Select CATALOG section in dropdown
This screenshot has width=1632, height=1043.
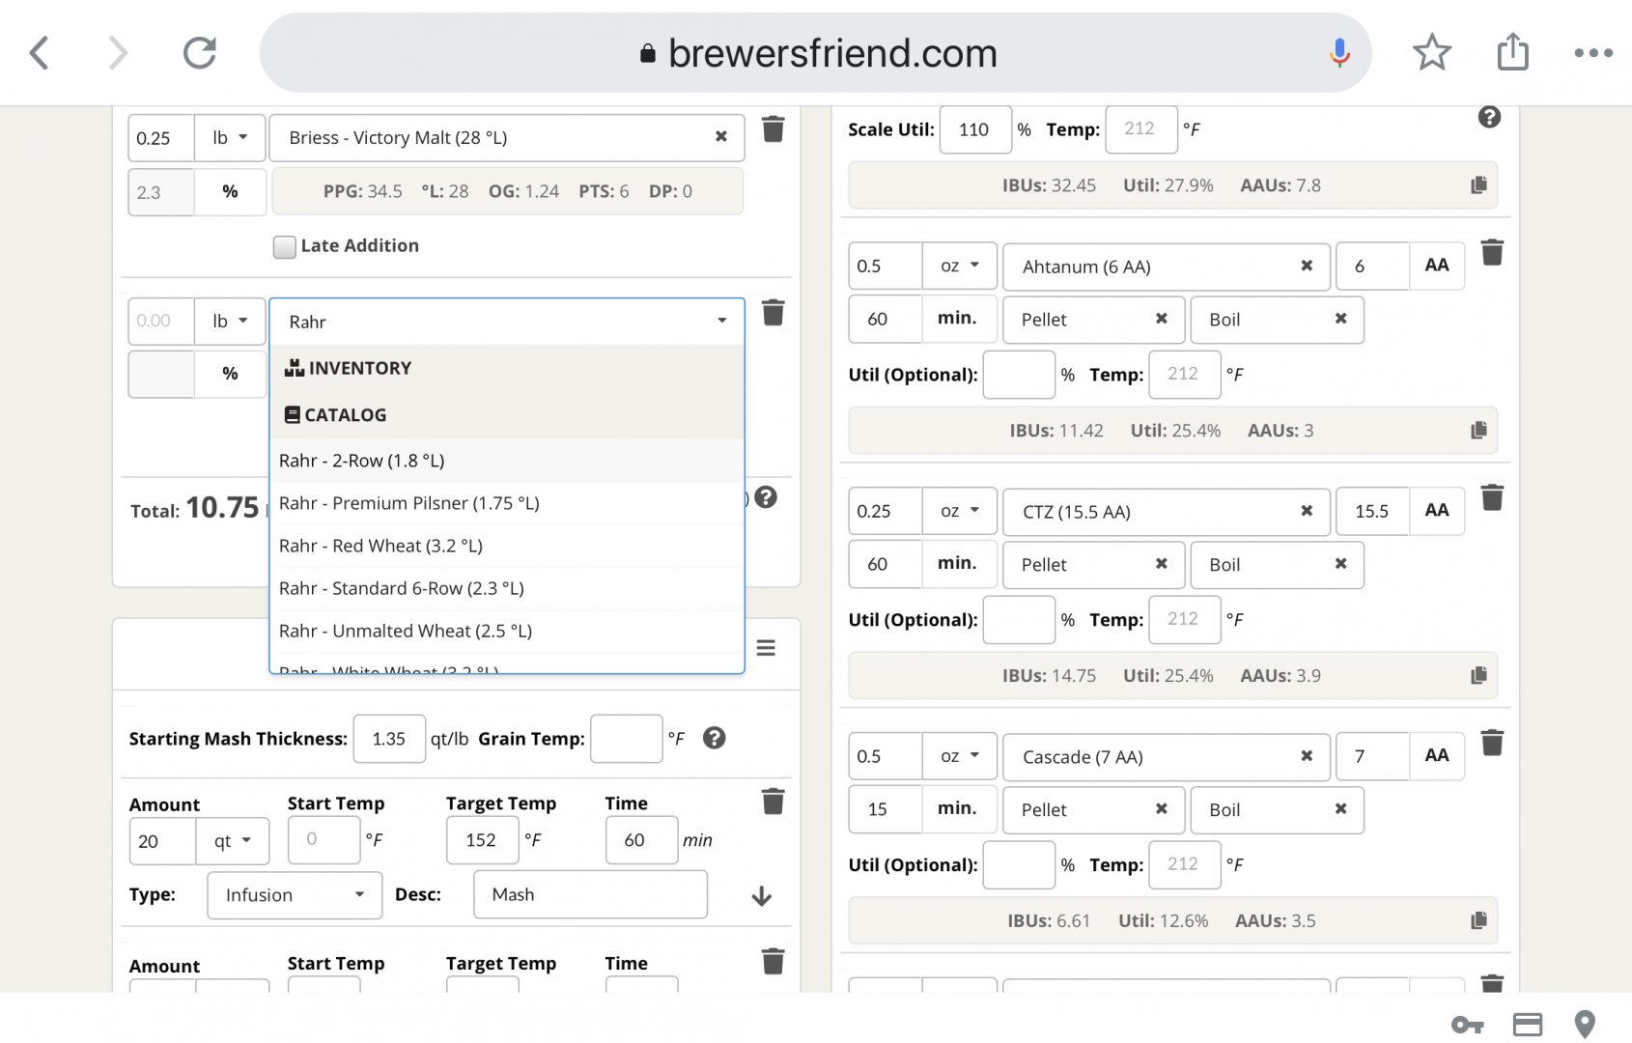point(507,415)
